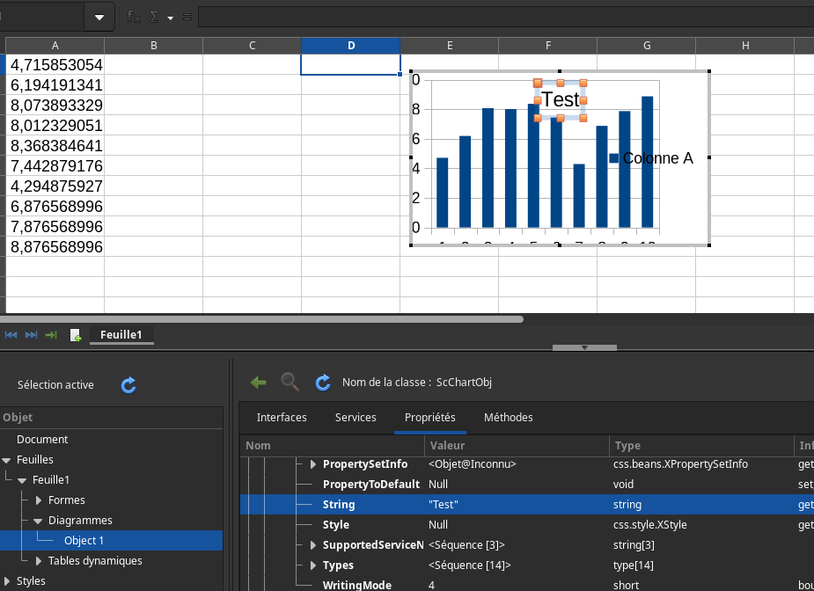The width and height of the screenshot is (814, 591).
Task: Refresh the ScChartObj class view
Action: point(323,382)
